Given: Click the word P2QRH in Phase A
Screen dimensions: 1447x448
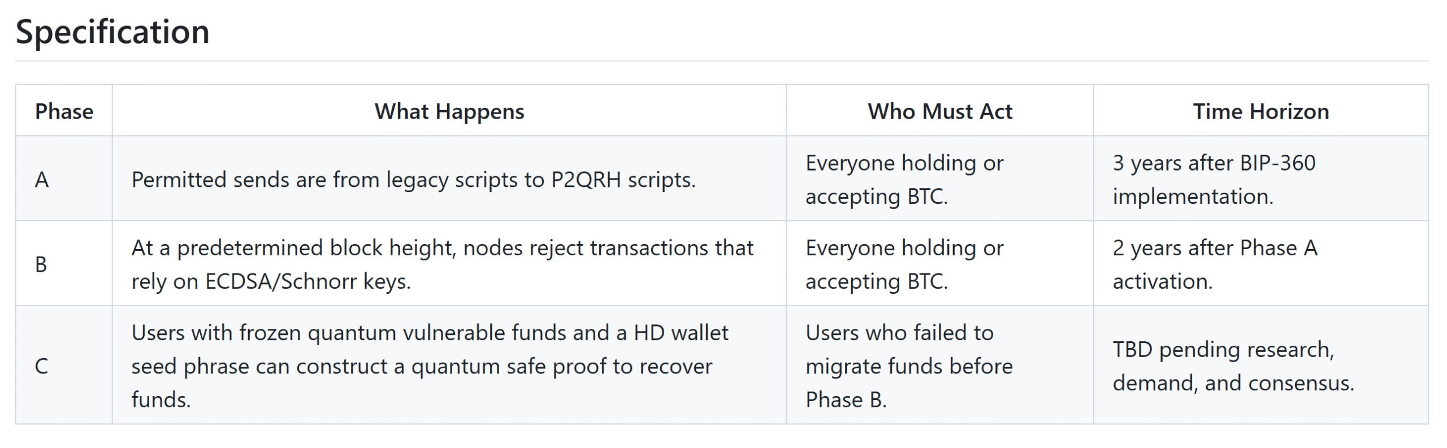Looking at the screenshot, I should 586,180.
